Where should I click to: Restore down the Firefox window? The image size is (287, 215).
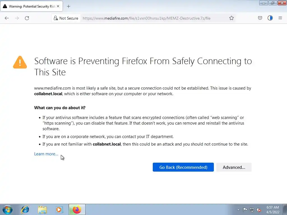(x=273, y=3)
